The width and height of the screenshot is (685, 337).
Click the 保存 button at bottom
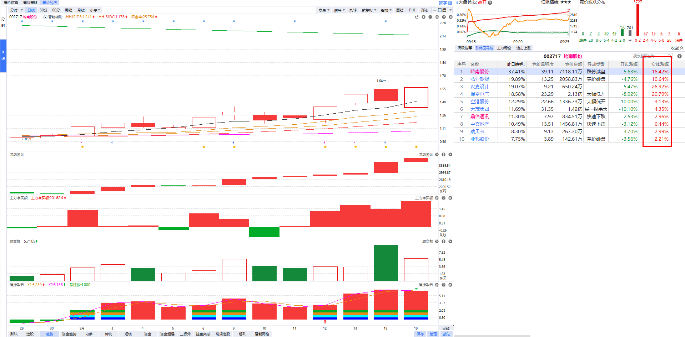pos(420,334)
